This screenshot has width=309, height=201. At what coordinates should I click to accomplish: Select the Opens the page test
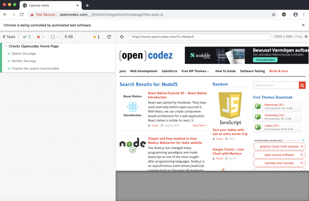24,53
